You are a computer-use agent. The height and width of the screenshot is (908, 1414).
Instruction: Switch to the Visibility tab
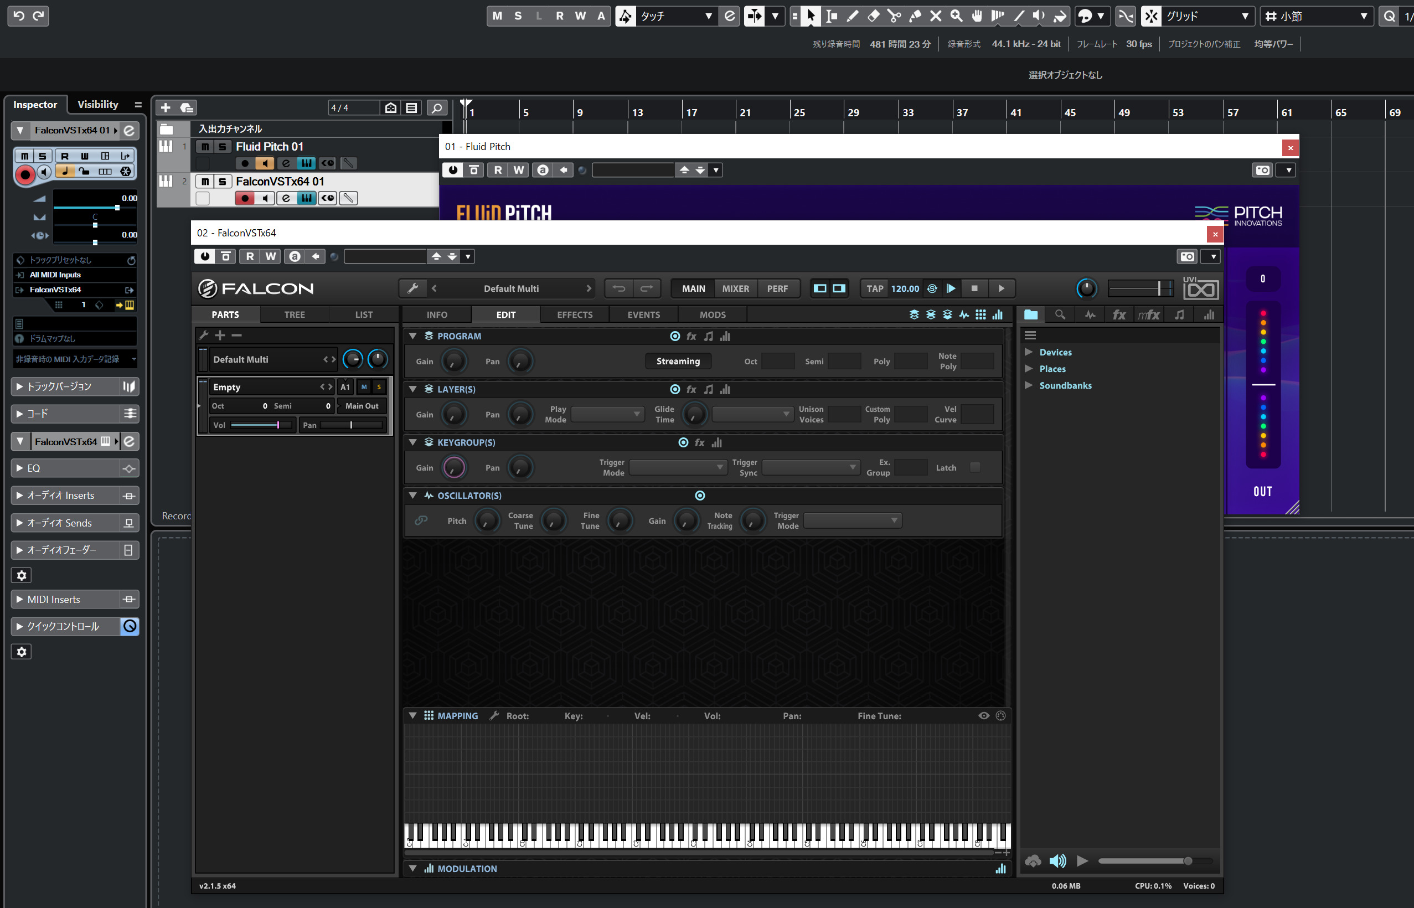[98, 104]
